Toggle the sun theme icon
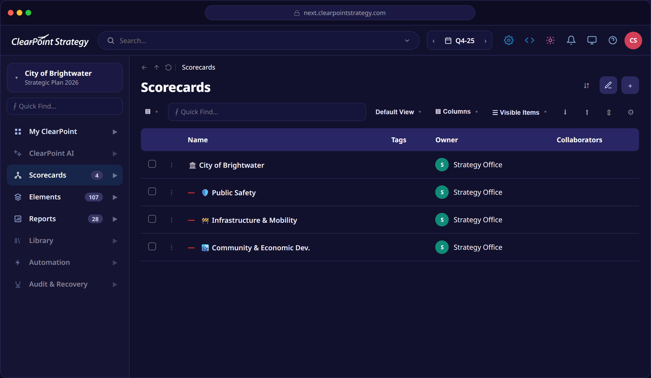This screenshot has width=651, height=378. click(x=551, y=40)
